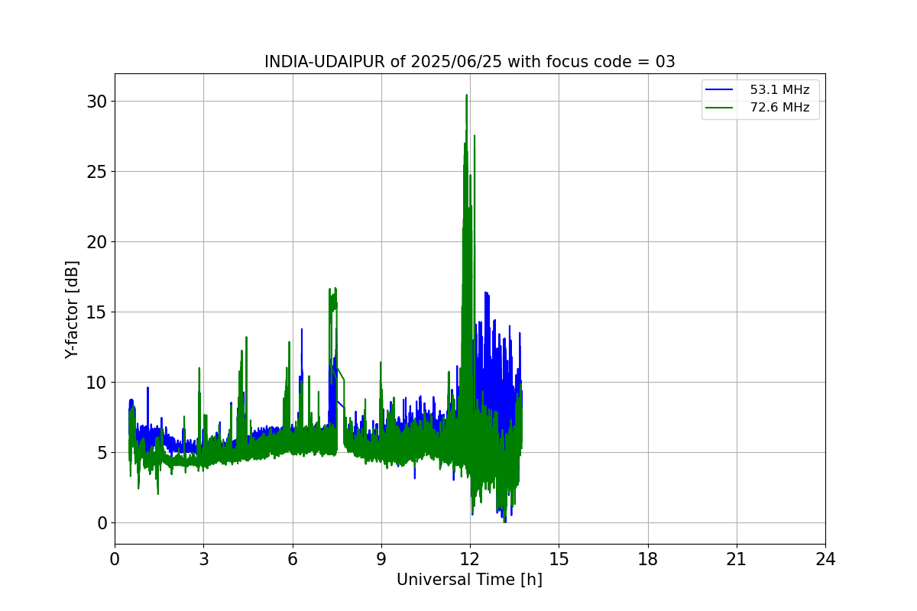Click x-axis tick label 3
917x611 pixels.
point(203,559)
